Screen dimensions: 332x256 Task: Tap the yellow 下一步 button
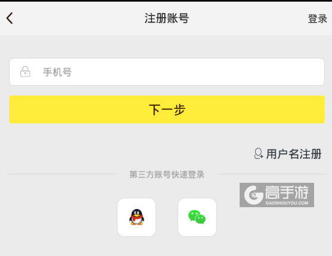pos(167,110)
